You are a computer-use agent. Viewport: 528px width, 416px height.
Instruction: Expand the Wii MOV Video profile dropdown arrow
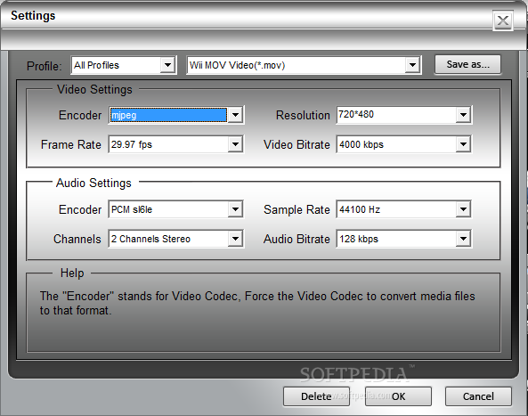pyautogui.click(x=412, y=65)
